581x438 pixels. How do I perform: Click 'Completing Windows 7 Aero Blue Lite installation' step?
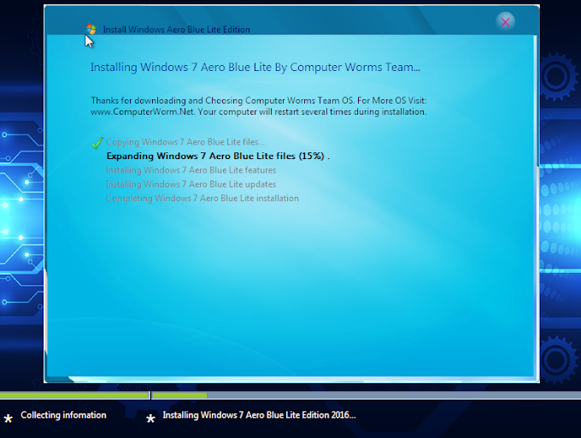pyautogui.click(x=202, y=198)
